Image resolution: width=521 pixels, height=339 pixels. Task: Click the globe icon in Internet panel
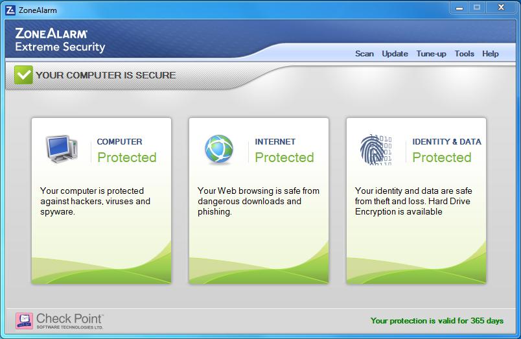tap(219, 149)
